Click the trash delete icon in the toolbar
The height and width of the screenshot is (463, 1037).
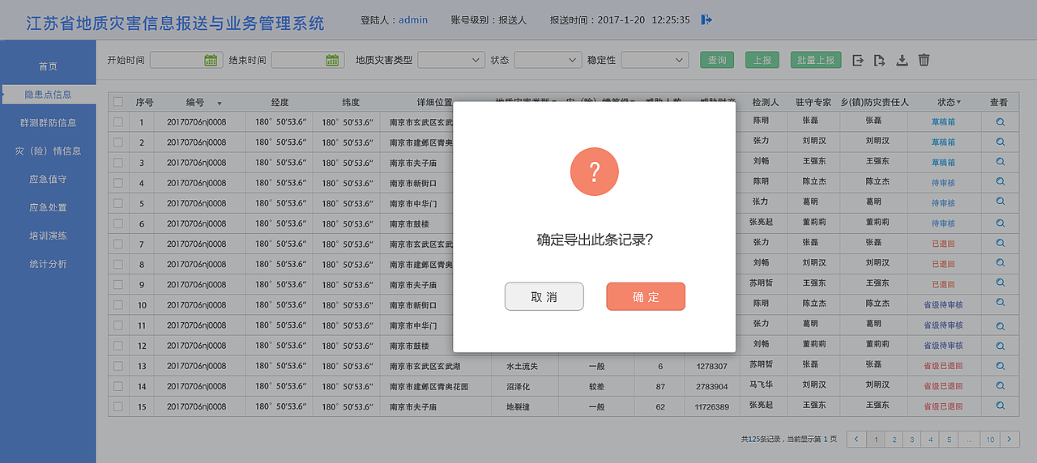coord(924,60)
